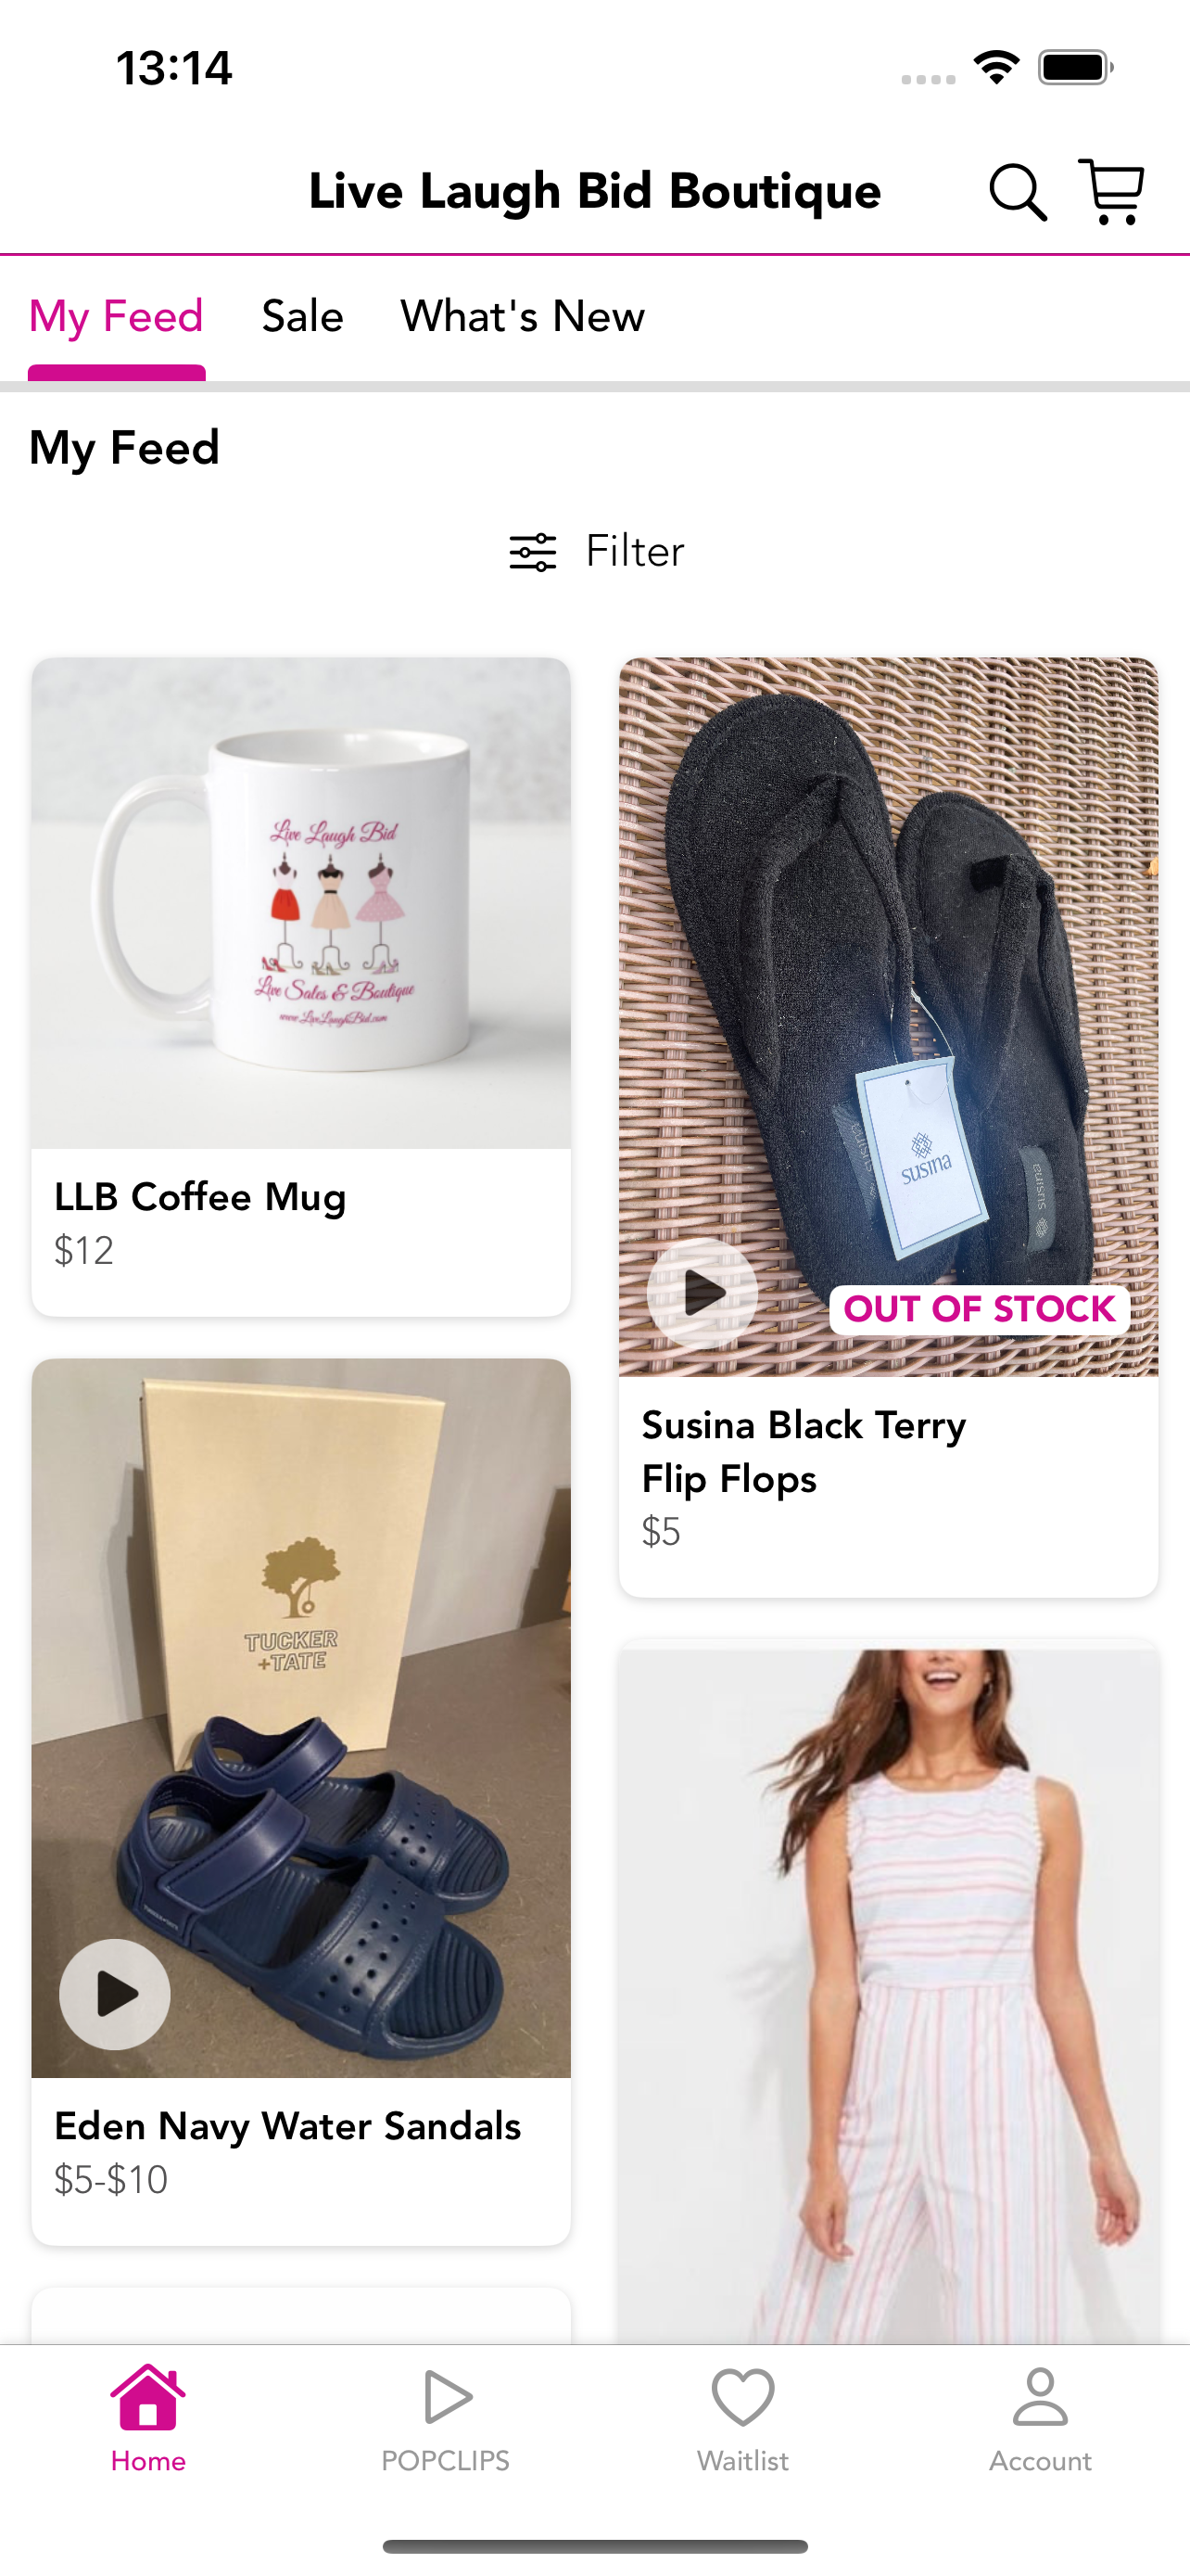This screenshot has width=1190, height=2576.
Task: Open the search magnifier icon
Action: point(1017,192)
